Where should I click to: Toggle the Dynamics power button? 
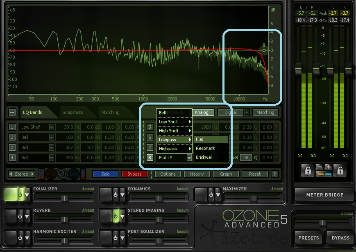pos(116,194)
